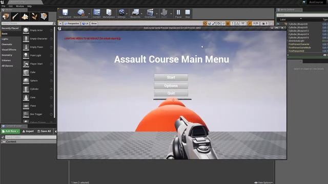Click the info circle beside Empty Actor

pos(51,31)
